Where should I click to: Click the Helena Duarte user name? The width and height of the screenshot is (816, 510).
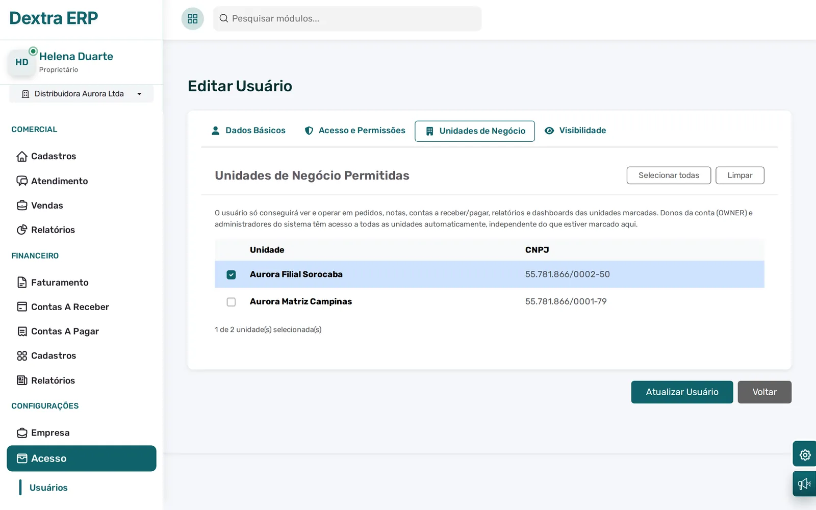(x=76, y=57)
